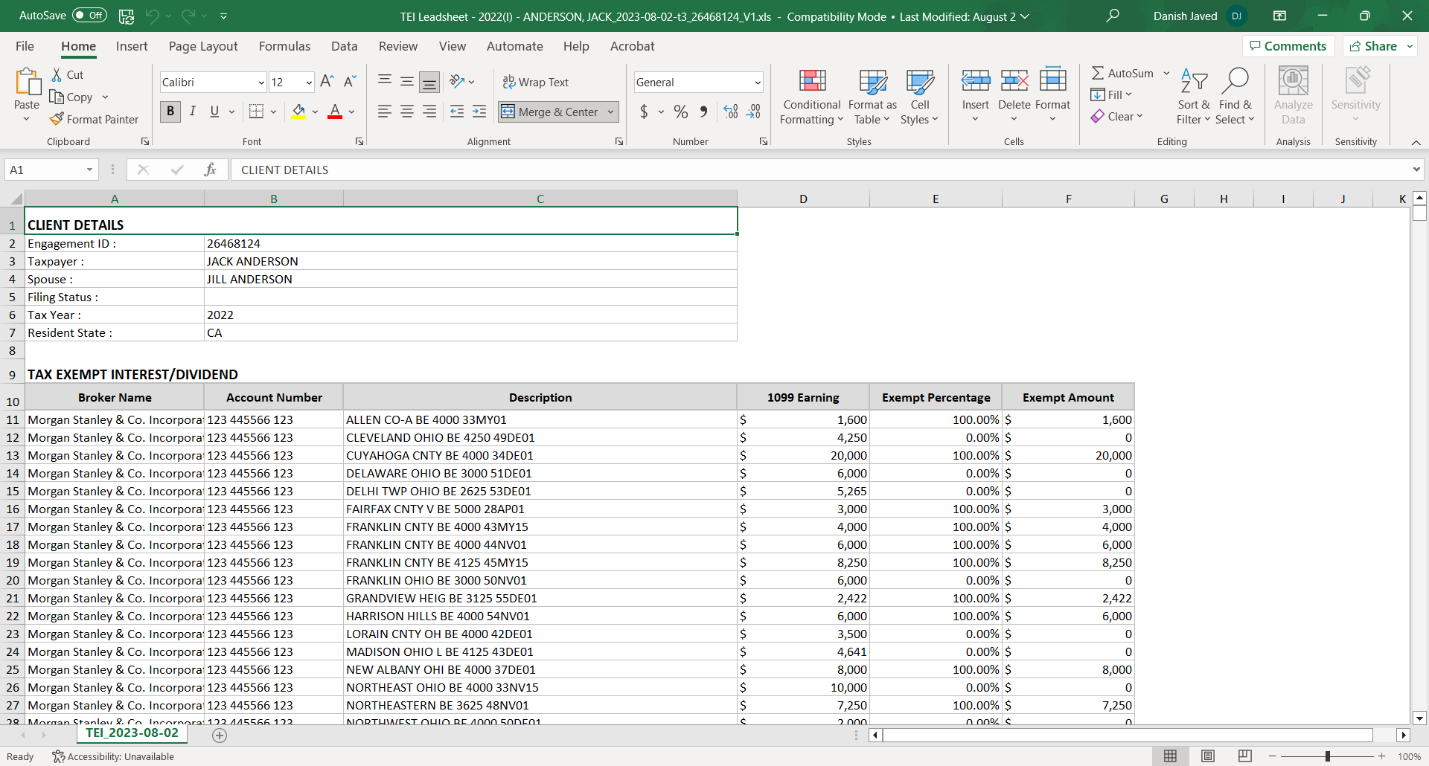The height and width of the screenshot is (766, 1429).
Task: Click the Save icon in title bar
Action: click(x=127, y=16)
